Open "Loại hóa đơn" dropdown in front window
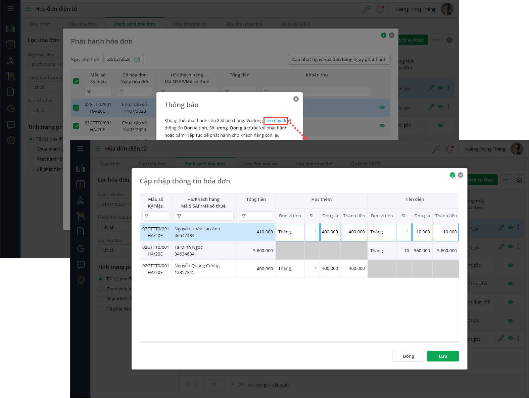The width and height of the screenshot is (529, 398). [115, 250]
